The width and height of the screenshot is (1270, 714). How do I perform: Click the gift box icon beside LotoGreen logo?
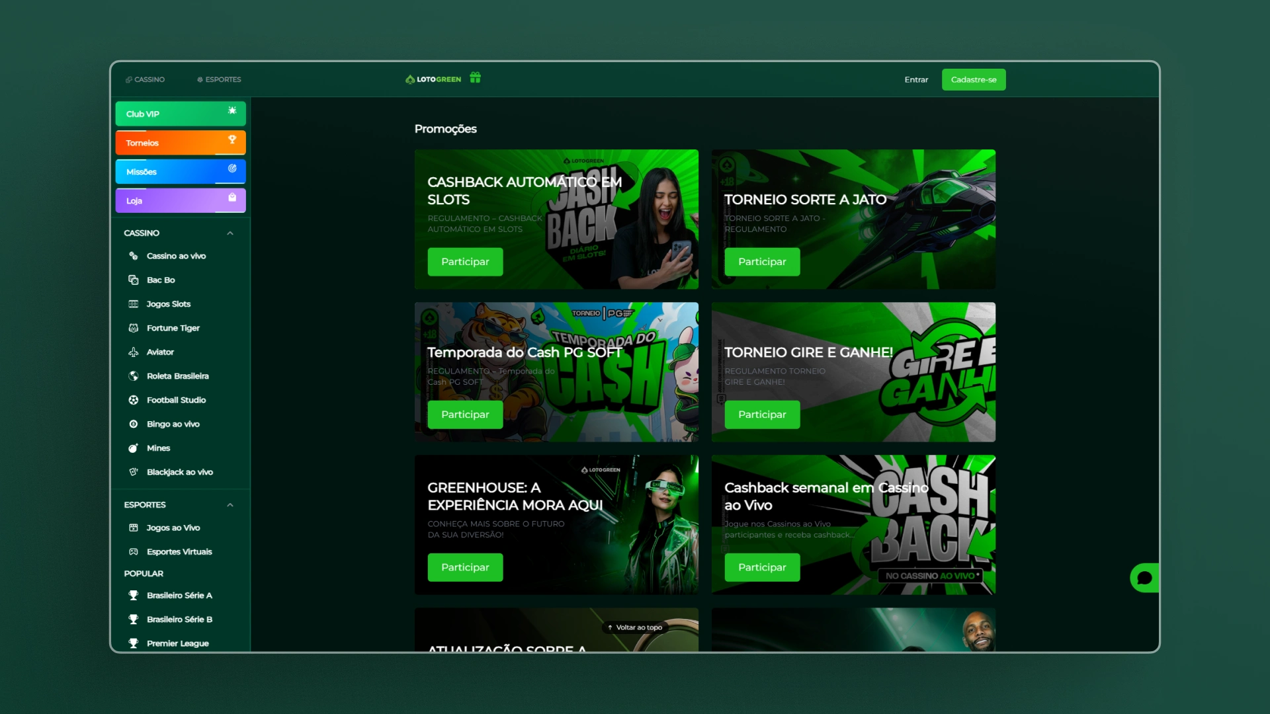click(x=475, y=78)
